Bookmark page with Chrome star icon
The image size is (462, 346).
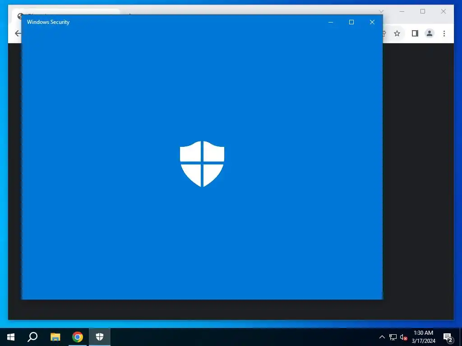tap(397, 33)
